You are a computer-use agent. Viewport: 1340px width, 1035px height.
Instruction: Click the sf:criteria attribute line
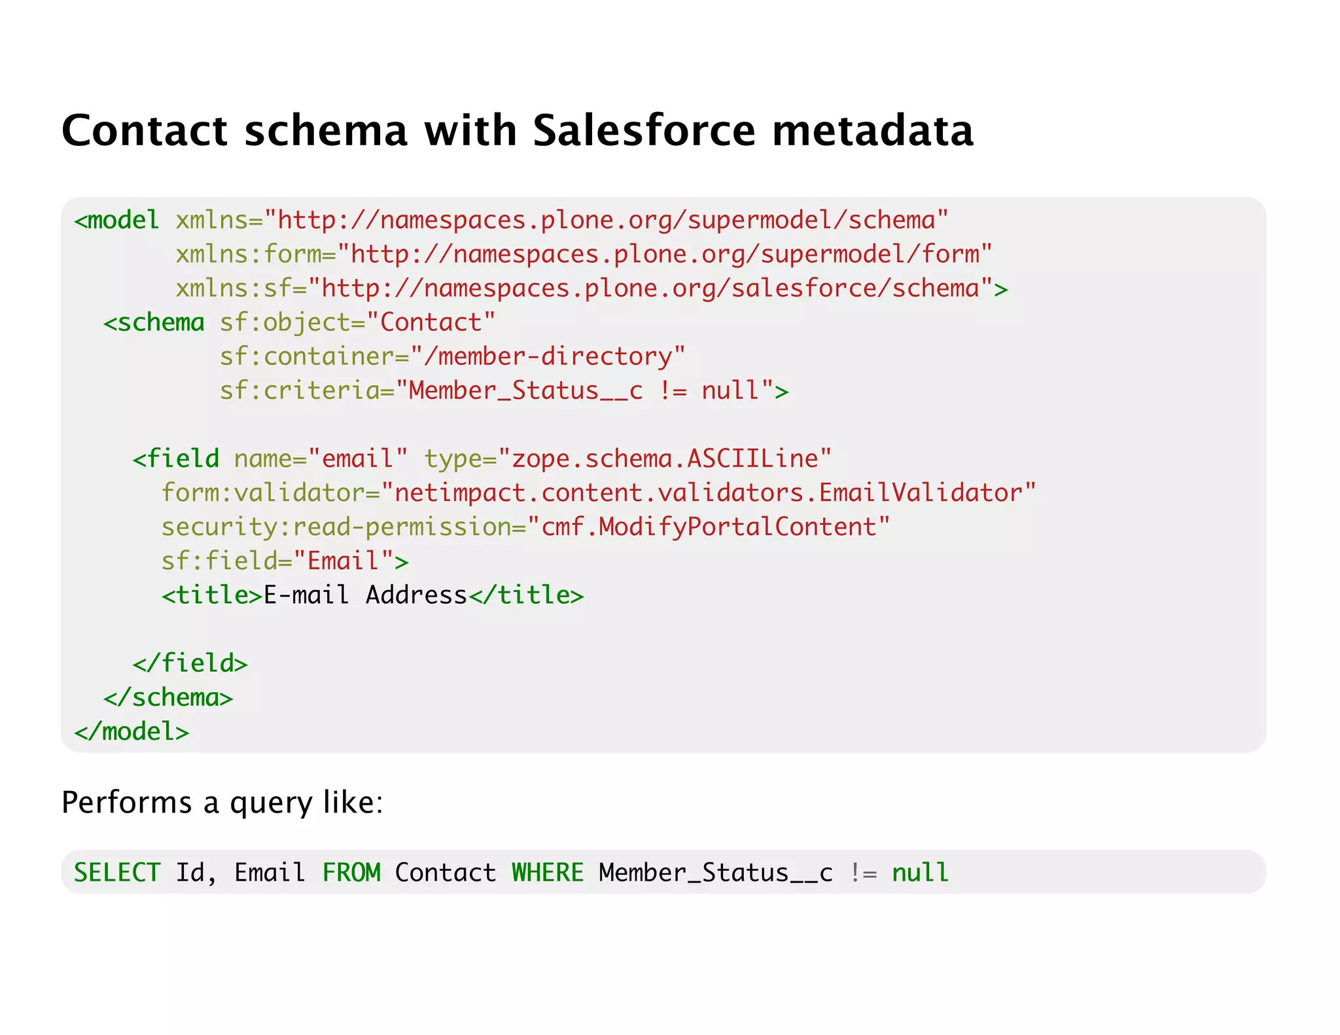click(x=504, y=391)
